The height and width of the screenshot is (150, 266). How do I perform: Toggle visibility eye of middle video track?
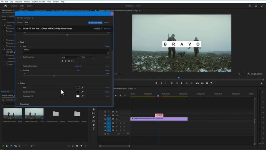[116, 115]
